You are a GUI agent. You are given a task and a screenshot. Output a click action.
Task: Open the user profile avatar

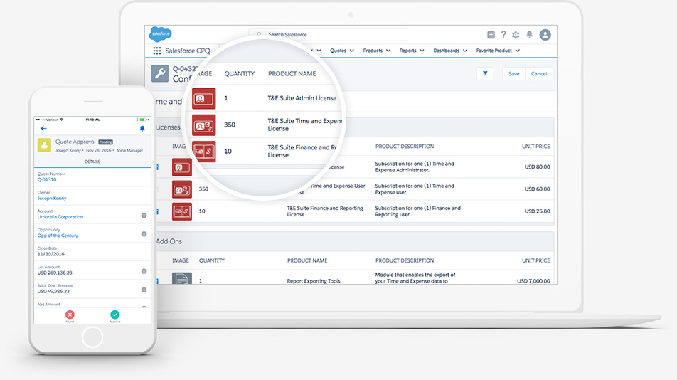[x=545, y=35]
